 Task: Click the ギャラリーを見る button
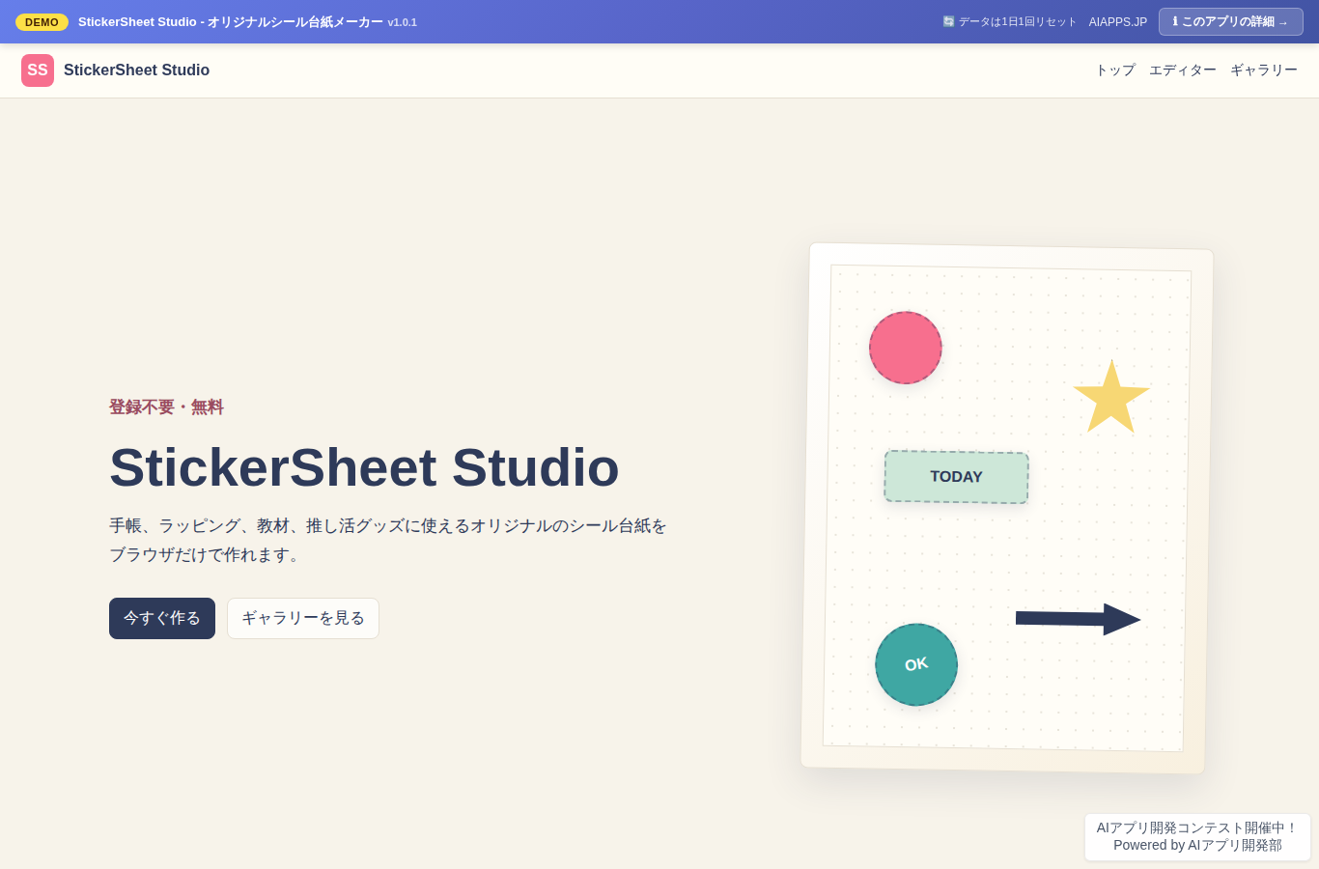click(x=303, y=618)
